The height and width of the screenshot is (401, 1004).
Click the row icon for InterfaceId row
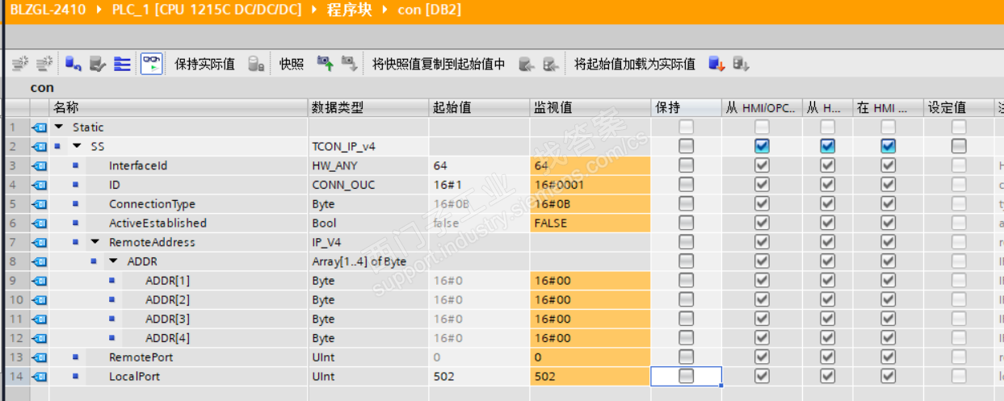39,165
